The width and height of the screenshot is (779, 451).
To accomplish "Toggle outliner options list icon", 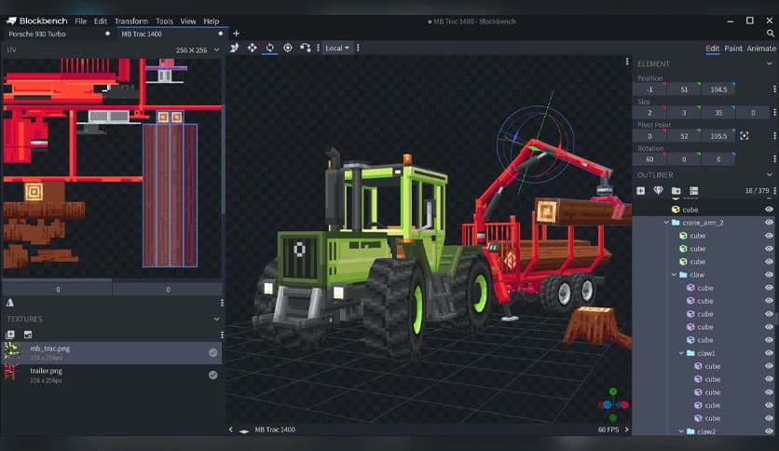I will tap(694, 191).
